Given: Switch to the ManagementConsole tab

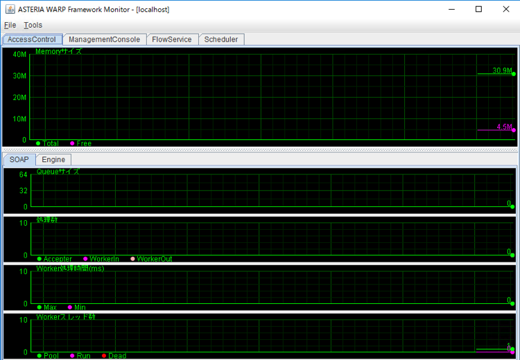Looking at the screenshot, I should tap(105, 39).
